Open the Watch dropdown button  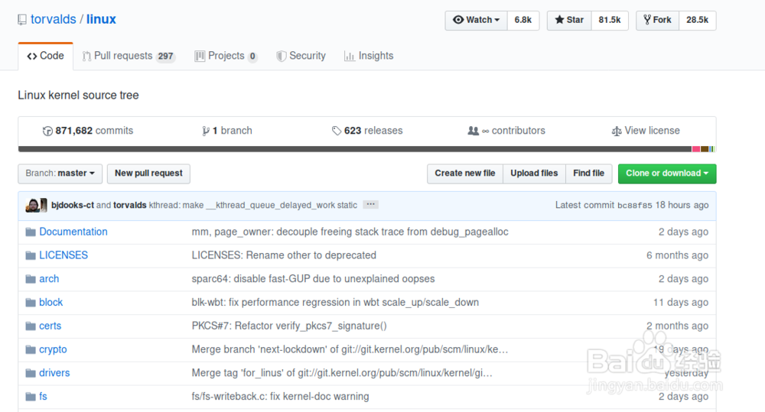[476, 20]
